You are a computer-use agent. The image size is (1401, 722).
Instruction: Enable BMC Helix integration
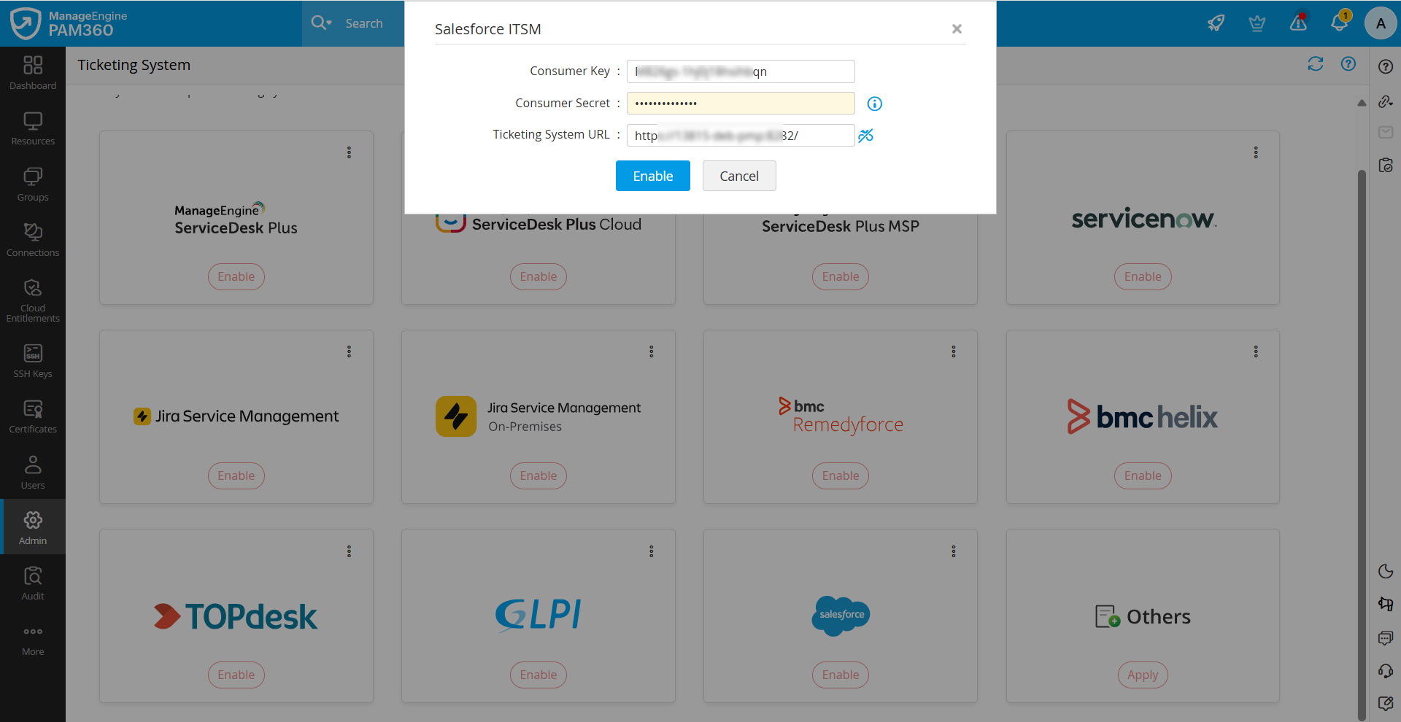coord(1143,475)
